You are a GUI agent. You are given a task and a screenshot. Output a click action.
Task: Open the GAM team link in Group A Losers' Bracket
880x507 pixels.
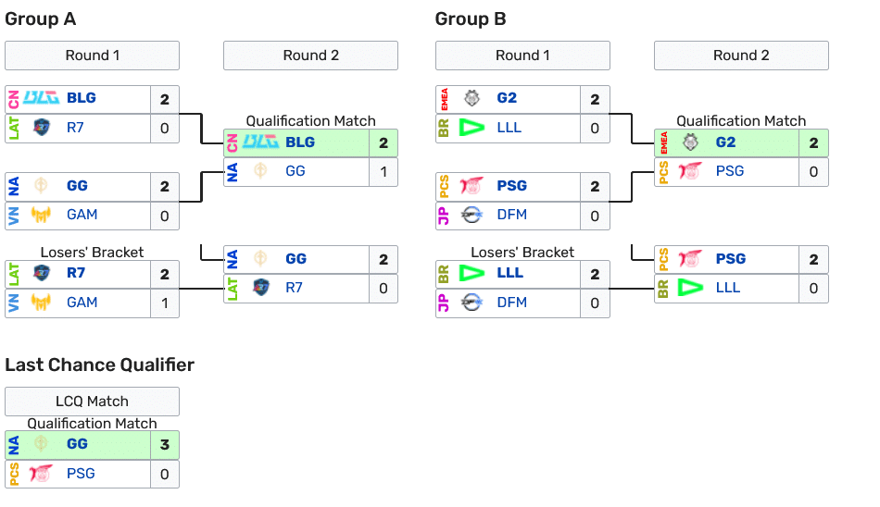[x=82, y=303]
